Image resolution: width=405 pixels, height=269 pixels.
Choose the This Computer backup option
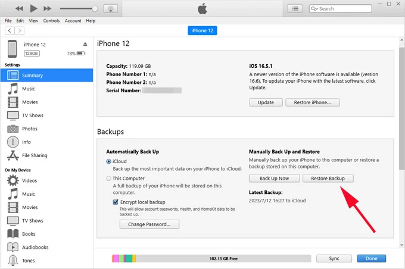108,178
